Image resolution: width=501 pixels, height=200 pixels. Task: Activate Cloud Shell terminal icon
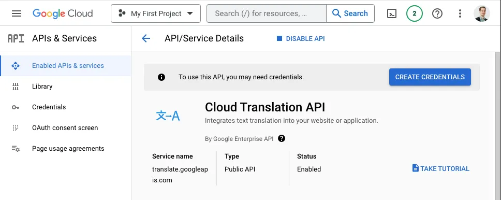coord(391,13)
